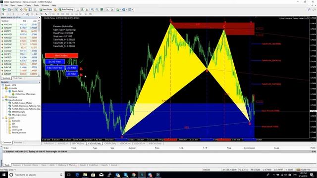Open the Account History terminal tab
This screenshot has height=178, width=317.
pos(31,165)
